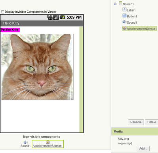The width and height of the screenshot is (158, 153).
Task: Click the Rename button
Action: [136, 122]
